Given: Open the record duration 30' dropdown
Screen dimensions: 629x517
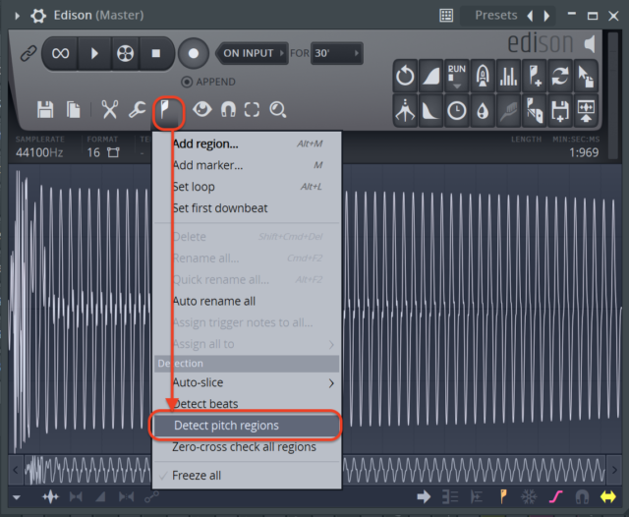Looking at the screenshot, I should tap(336, 53).
